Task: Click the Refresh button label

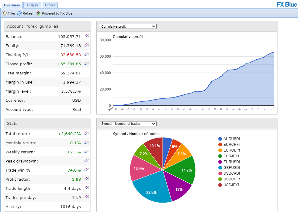Action: tap(29, 13)
